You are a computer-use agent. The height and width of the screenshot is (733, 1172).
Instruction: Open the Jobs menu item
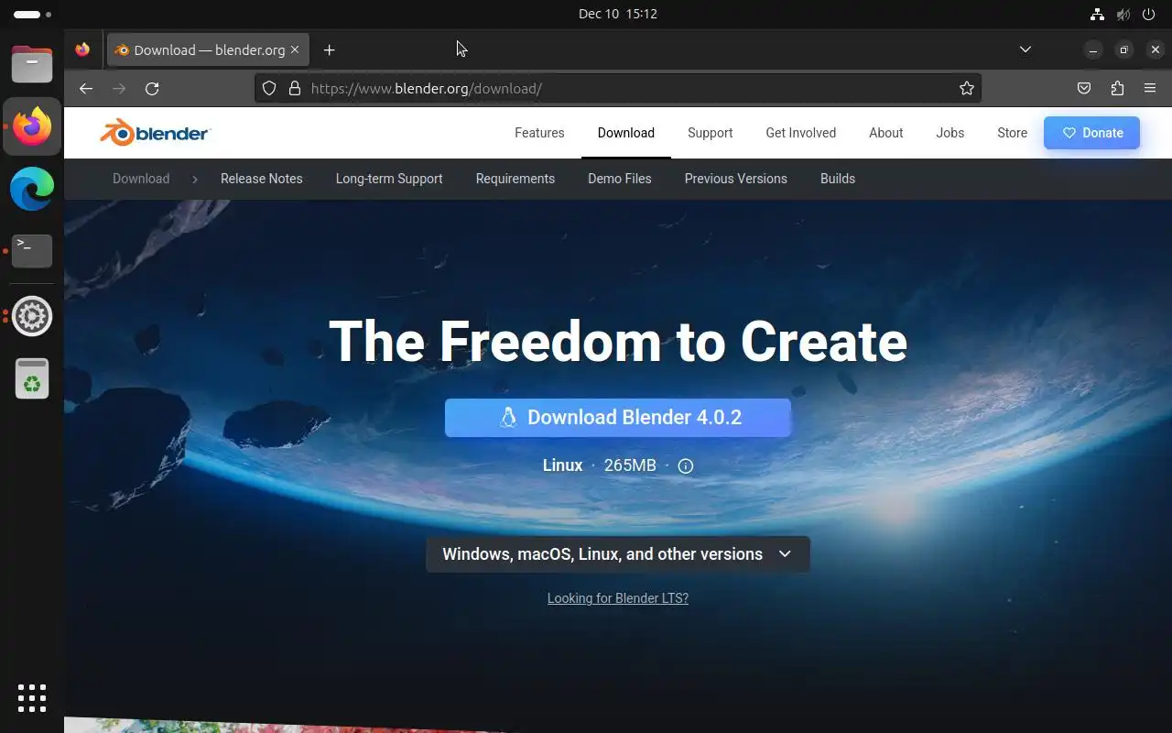(950, 133)
